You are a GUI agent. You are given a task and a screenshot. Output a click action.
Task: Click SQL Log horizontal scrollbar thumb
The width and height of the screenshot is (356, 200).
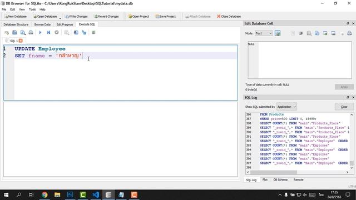click(273, 172)
